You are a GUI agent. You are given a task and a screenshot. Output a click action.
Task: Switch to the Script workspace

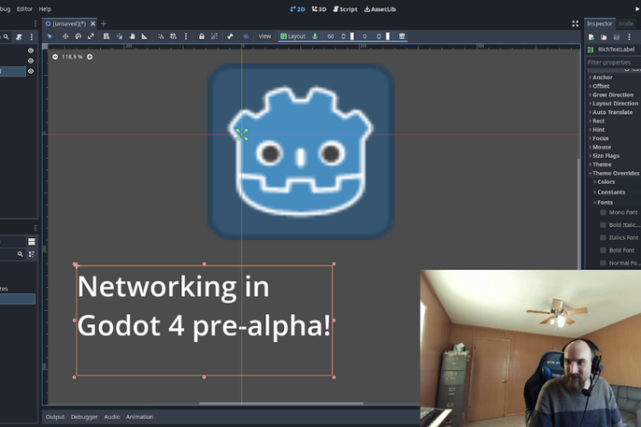click(x=345, y=9)
